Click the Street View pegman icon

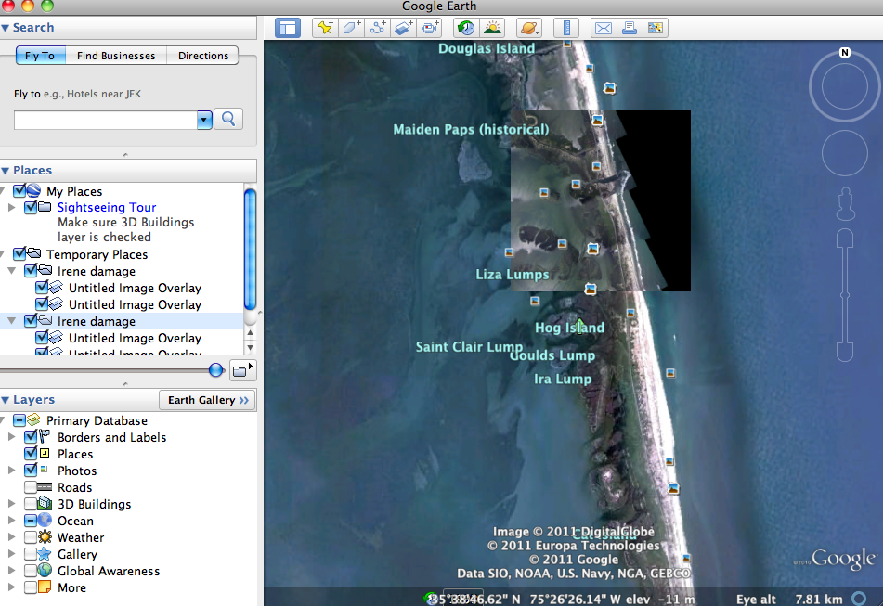845,203
